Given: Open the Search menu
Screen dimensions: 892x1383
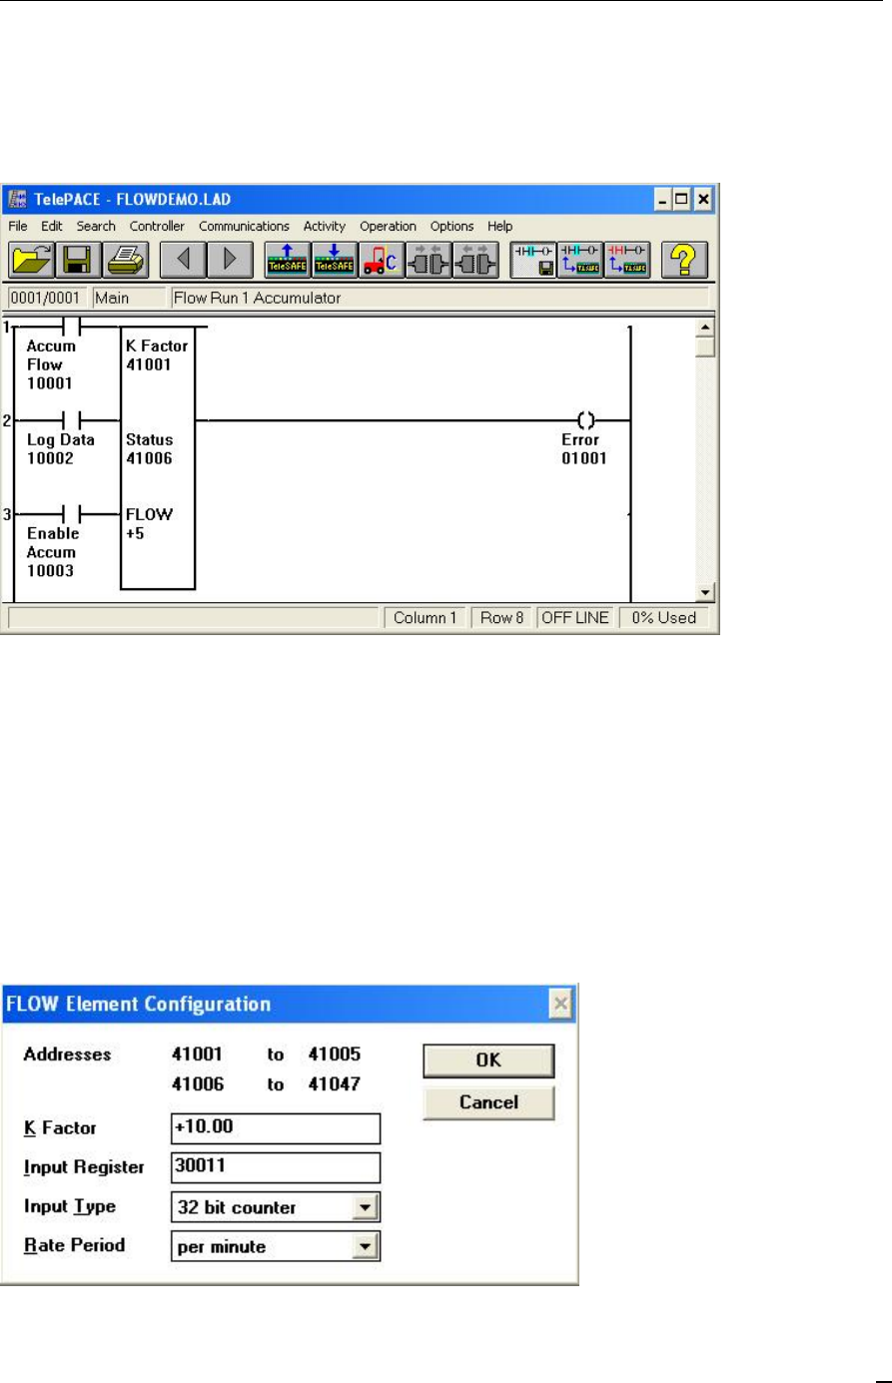Looking at the screenshot, I should point(96,227).
